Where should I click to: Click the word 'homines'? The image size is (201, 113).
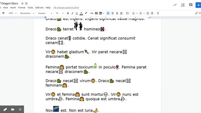(92, 29)
